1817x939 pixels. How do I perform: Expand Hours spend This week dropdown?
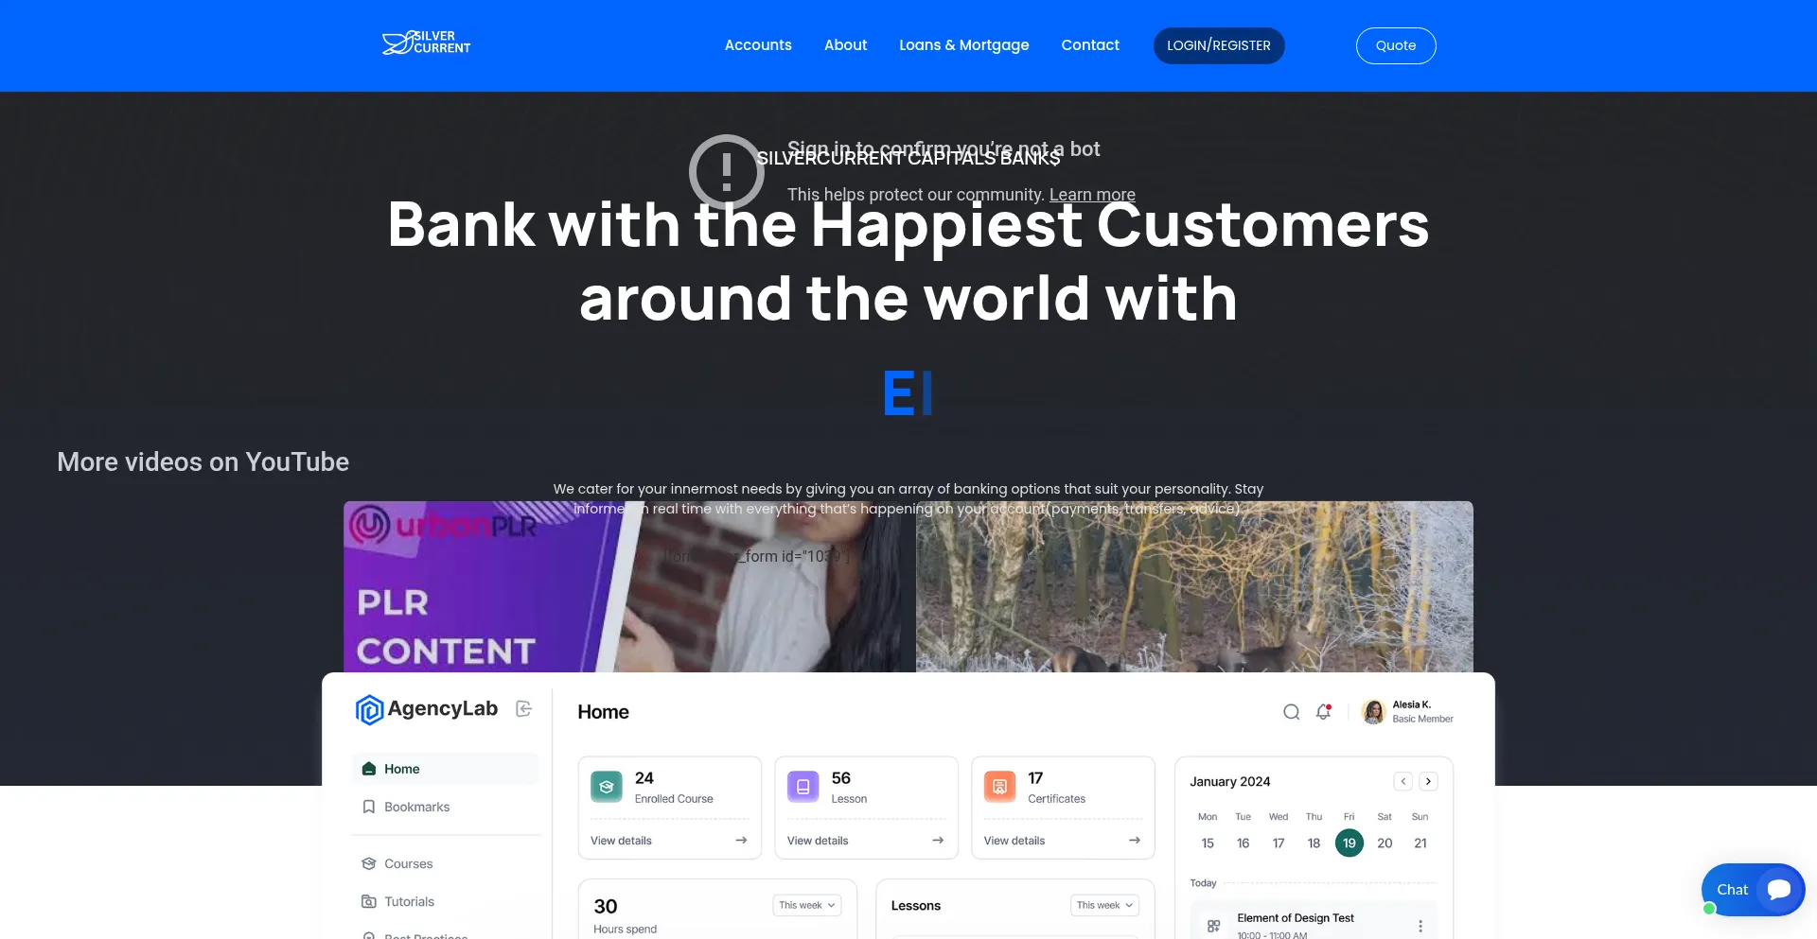pyautogui.click(x=806, y=905)
